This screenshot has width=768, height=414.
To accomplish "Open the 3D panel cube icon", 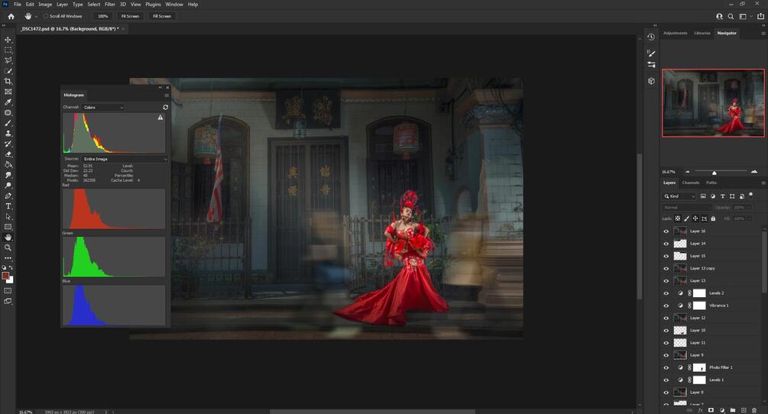I will 651,81.
